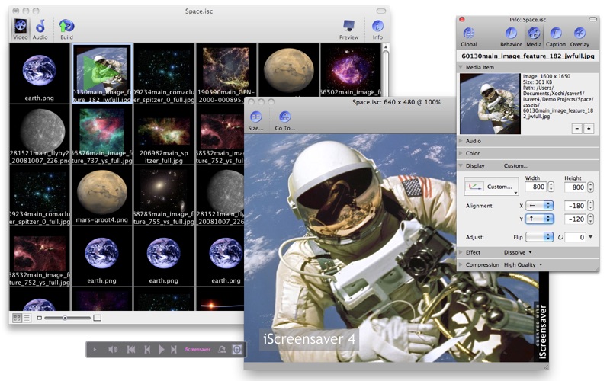This screenshot has width=610, height=381.
Task: Open the Flip dropdown
Action: pyautogui.click(x=539, y=237)
